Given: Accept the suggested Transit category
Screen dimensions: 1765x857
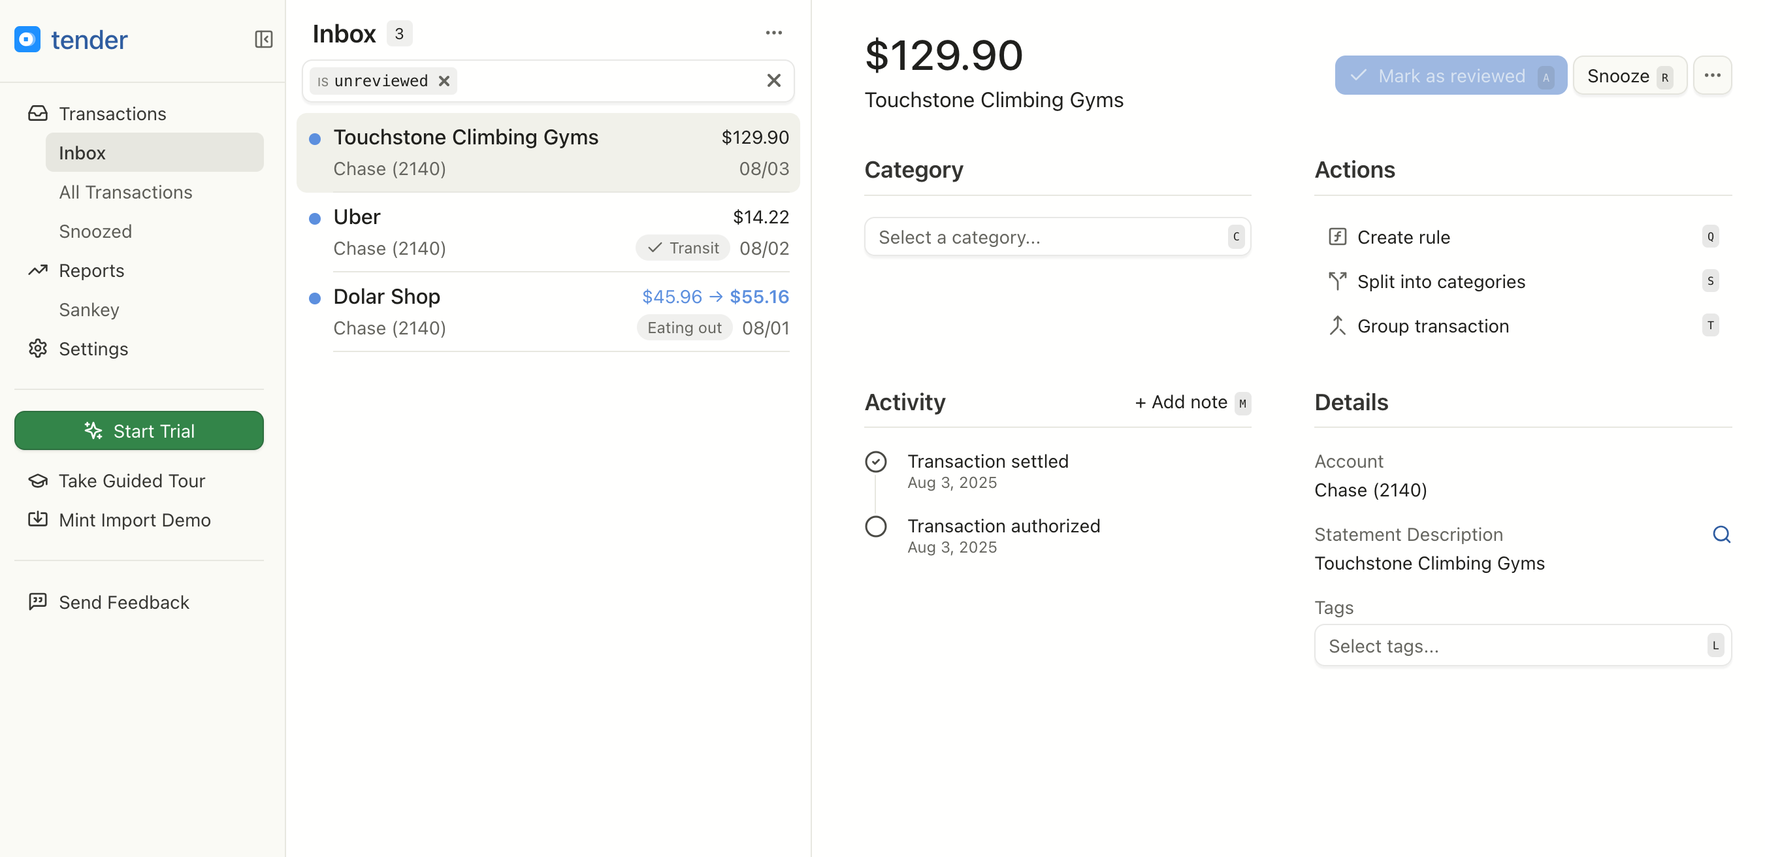Looking at the screenshot, I should click(683, 248).
